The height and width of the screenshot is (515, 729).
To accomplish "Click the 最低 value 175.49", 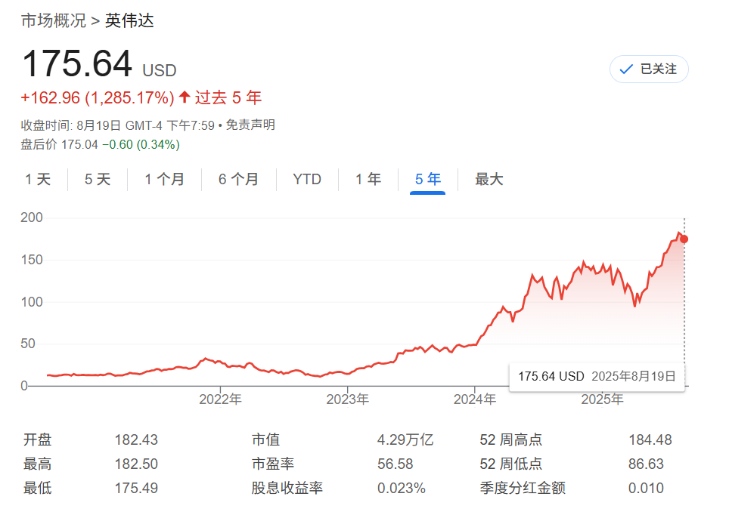I will 136,488.
